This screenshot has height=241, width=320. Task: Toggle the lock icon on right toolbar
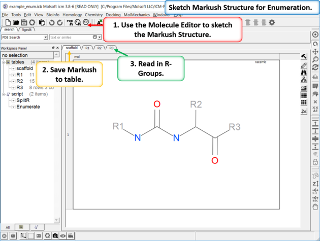[315, 162]
